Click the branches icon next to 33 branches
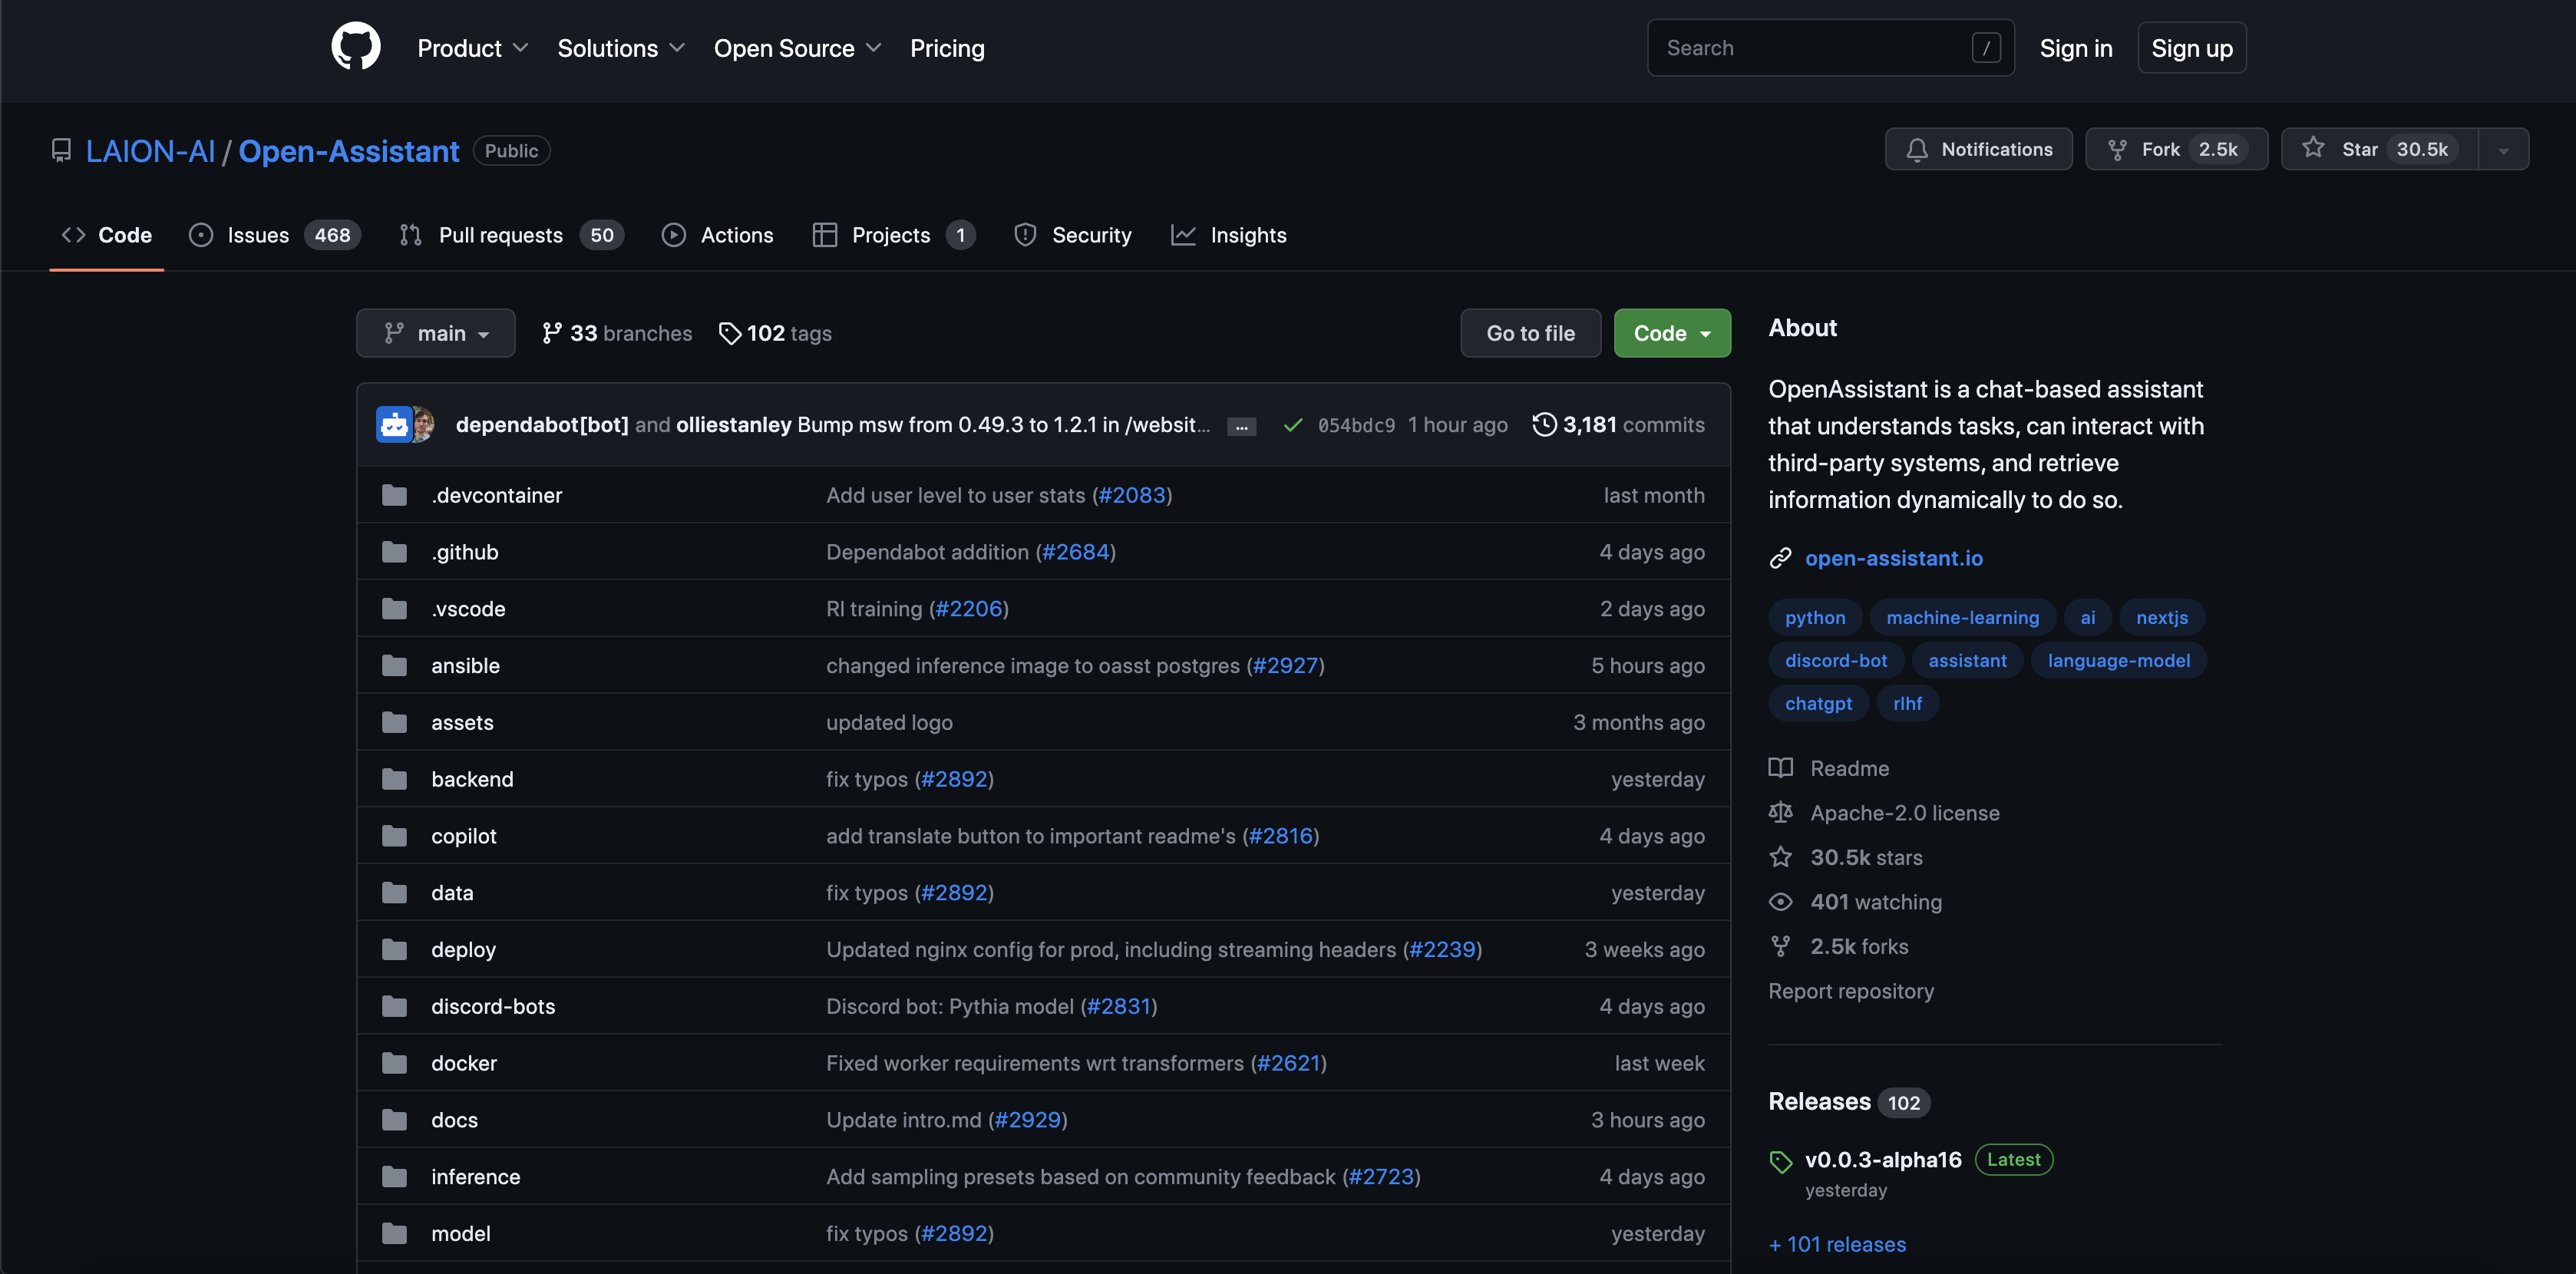 551,333
